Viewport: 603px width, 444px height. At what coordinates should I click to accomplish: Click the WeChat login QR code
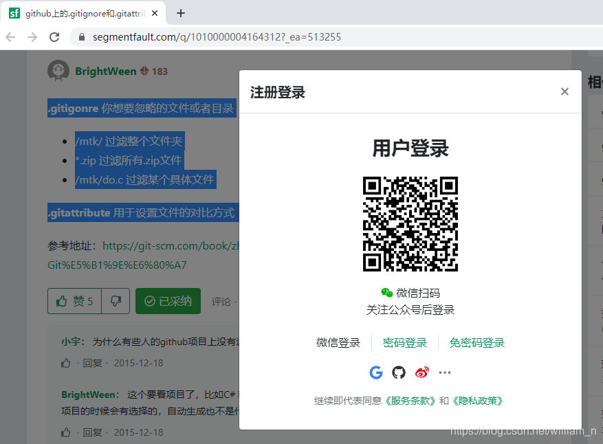point(410,224)
